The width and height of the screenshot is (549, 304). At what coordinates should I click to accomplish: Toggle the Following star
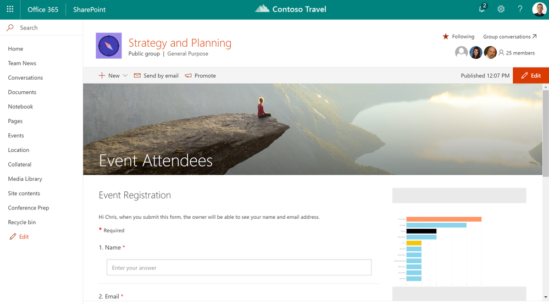(446, 37)
